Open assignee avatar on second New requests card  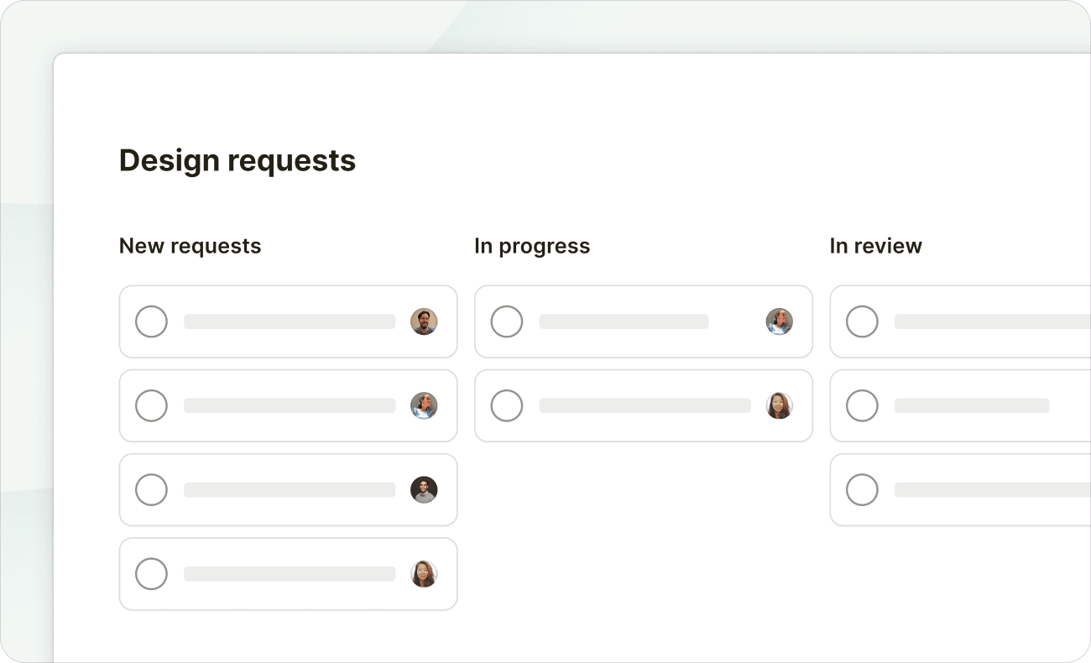click(424, 406)
